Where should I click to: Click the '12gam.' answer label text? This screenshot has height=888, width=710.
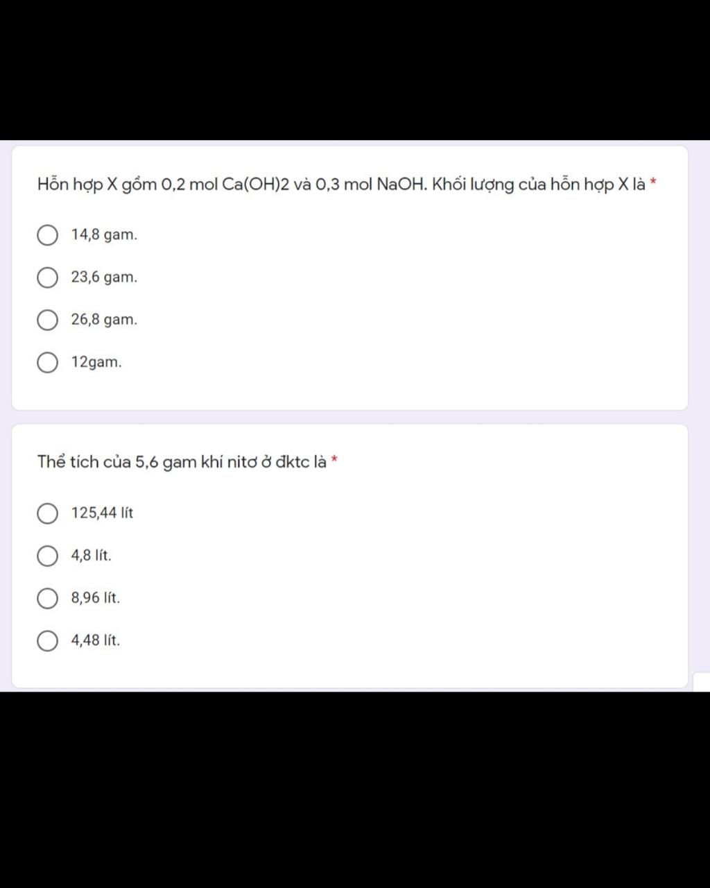[96, 362]
